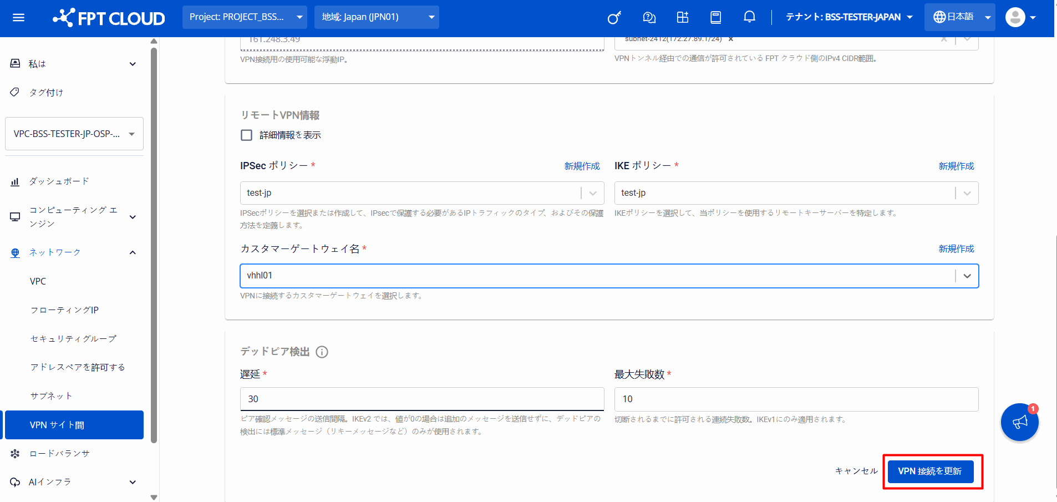
Task: Click the ネットワーク globe icon
Action: coord(15,252)
